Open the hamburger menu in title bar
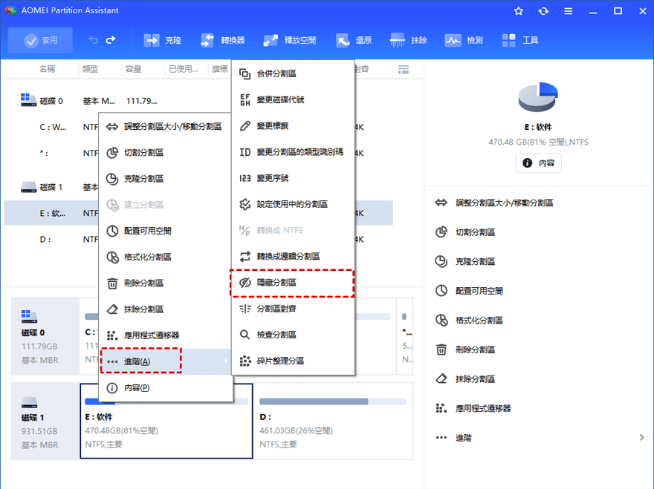The width and height of the screenshot is (654, 489). 568,11
